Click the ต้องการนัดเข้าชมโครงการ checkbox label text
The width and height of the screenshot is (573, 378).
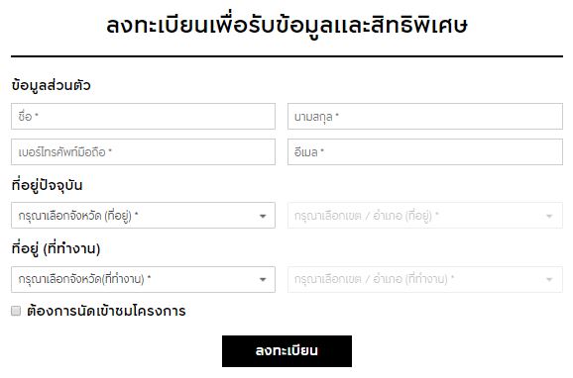click(x=106, y=312)
